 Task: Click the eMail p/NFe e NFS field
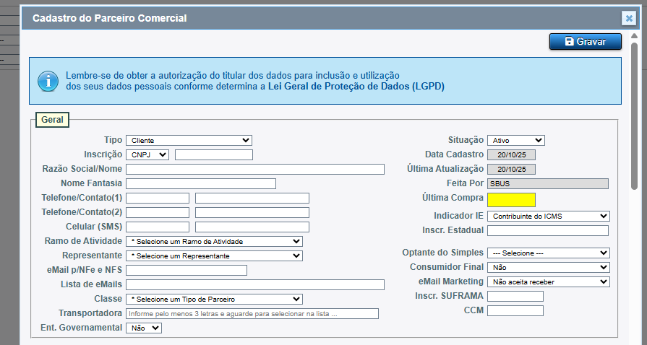tap(187, 270)
